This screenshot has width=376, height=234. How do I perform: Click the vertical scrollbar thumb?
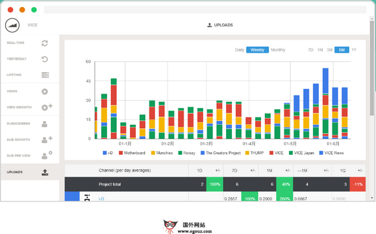372,68
